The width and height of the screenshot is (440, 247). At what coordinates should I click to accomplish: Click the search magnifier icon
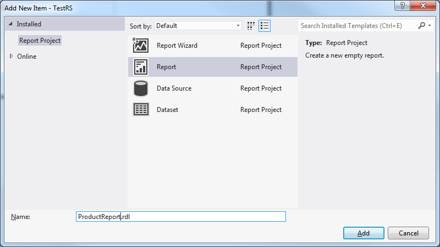tap(422, 26)
